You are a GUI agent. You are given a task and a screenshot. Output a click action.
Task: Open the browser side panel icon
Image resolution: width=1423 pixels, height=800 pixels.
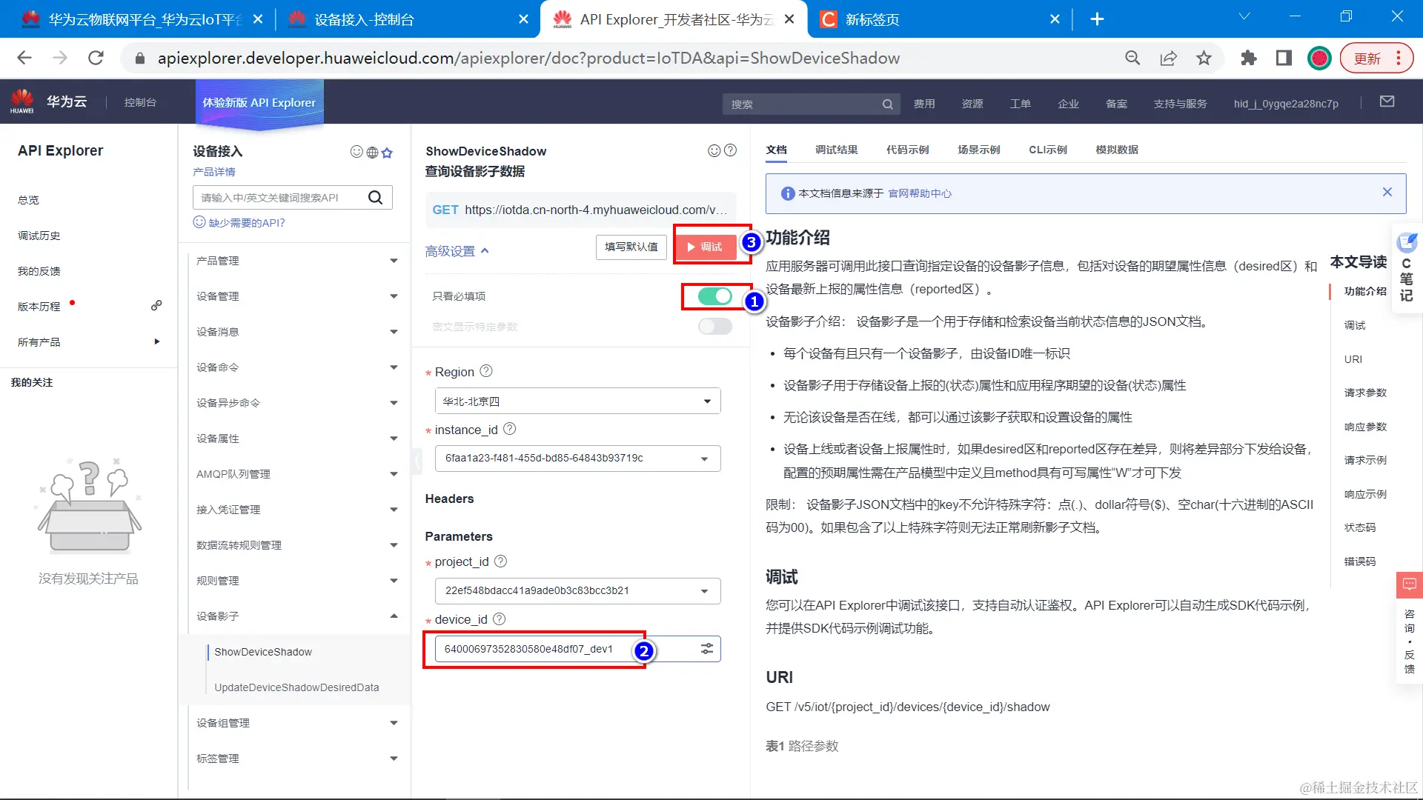[1284, 58]
